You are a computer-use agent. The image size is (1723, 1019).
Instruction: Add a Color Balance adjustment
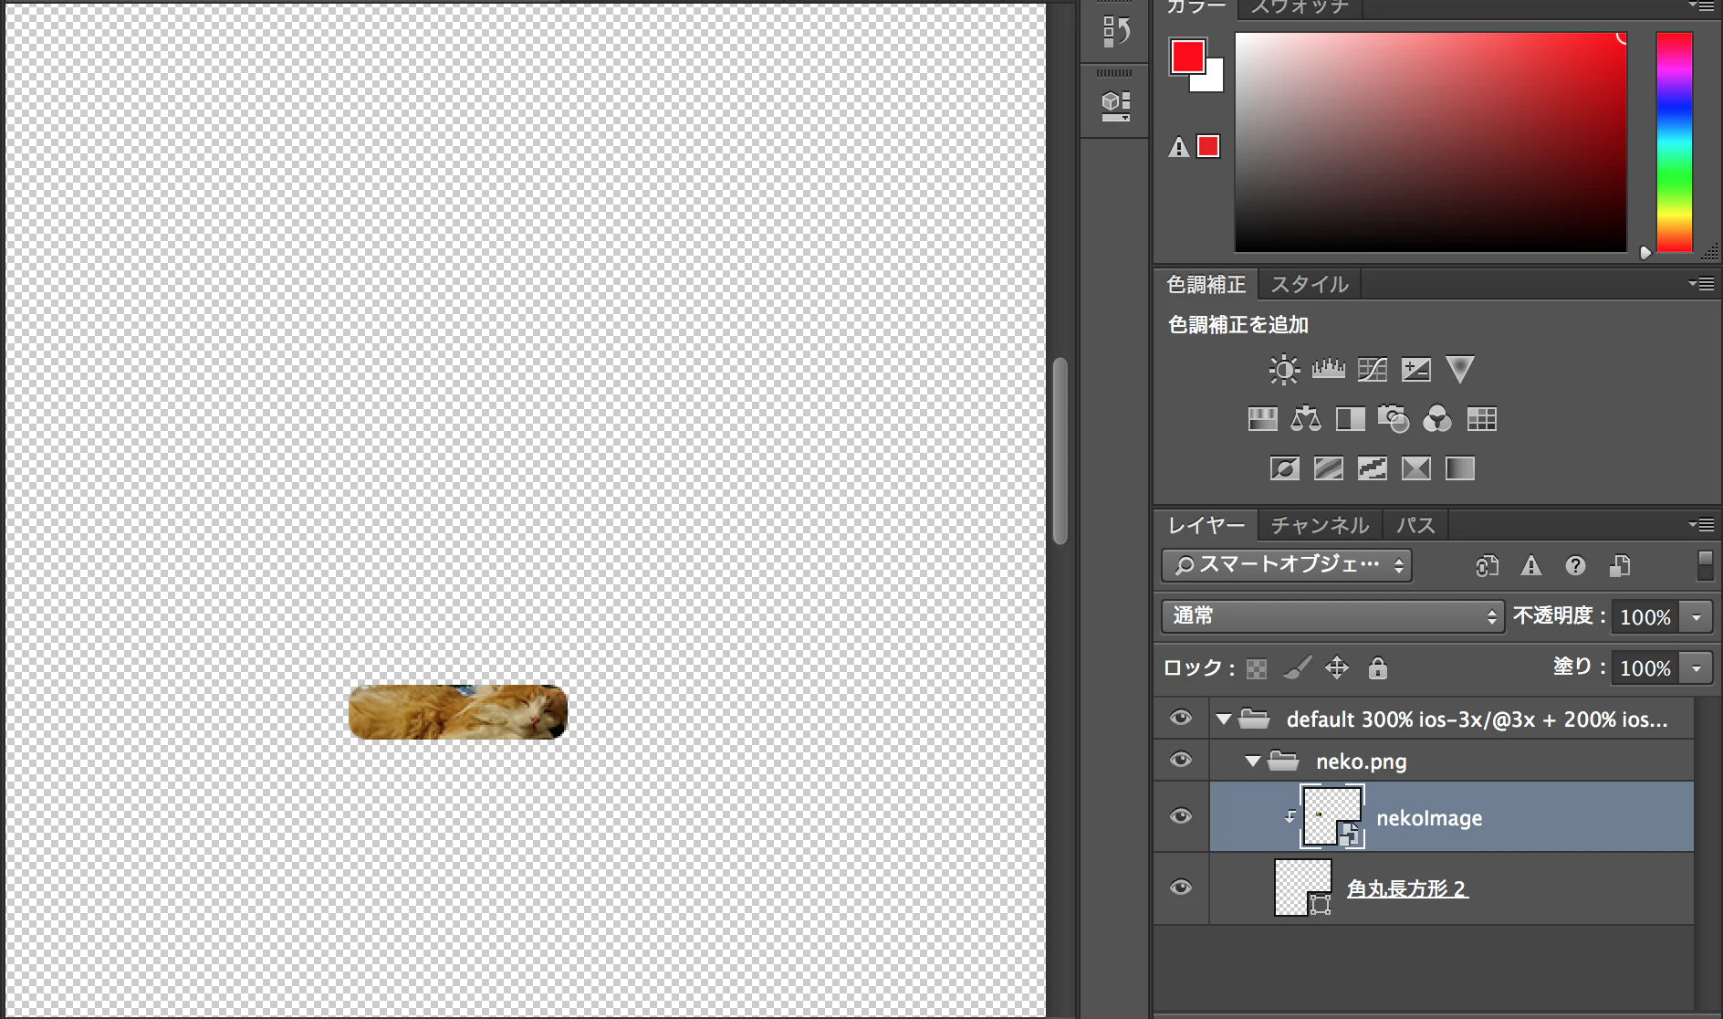(1306, 419)
